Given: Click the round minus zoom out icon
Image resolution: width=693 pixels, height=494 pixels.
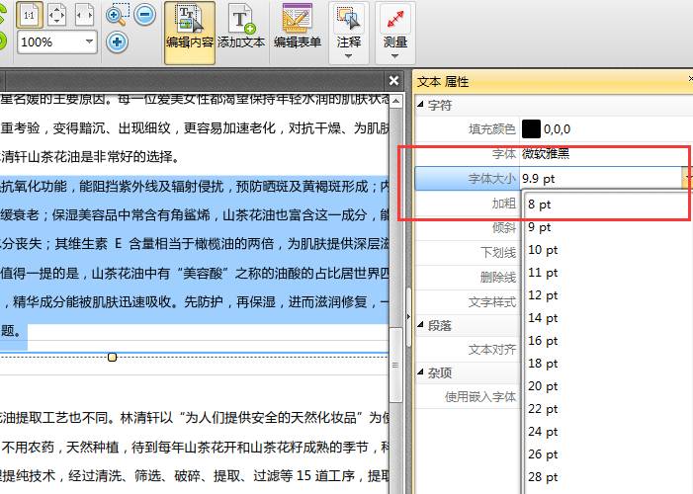Looking at the screenshot, I should (145, 15).
